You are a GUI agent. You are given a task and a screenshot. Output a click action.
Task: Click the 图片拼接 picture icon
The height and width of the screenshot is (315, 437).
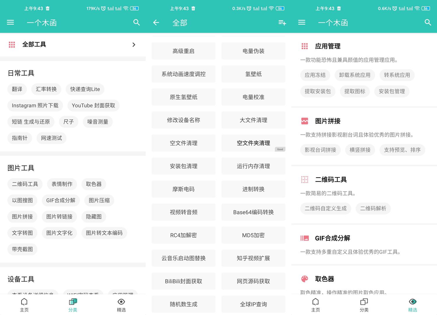pos(304,121)
